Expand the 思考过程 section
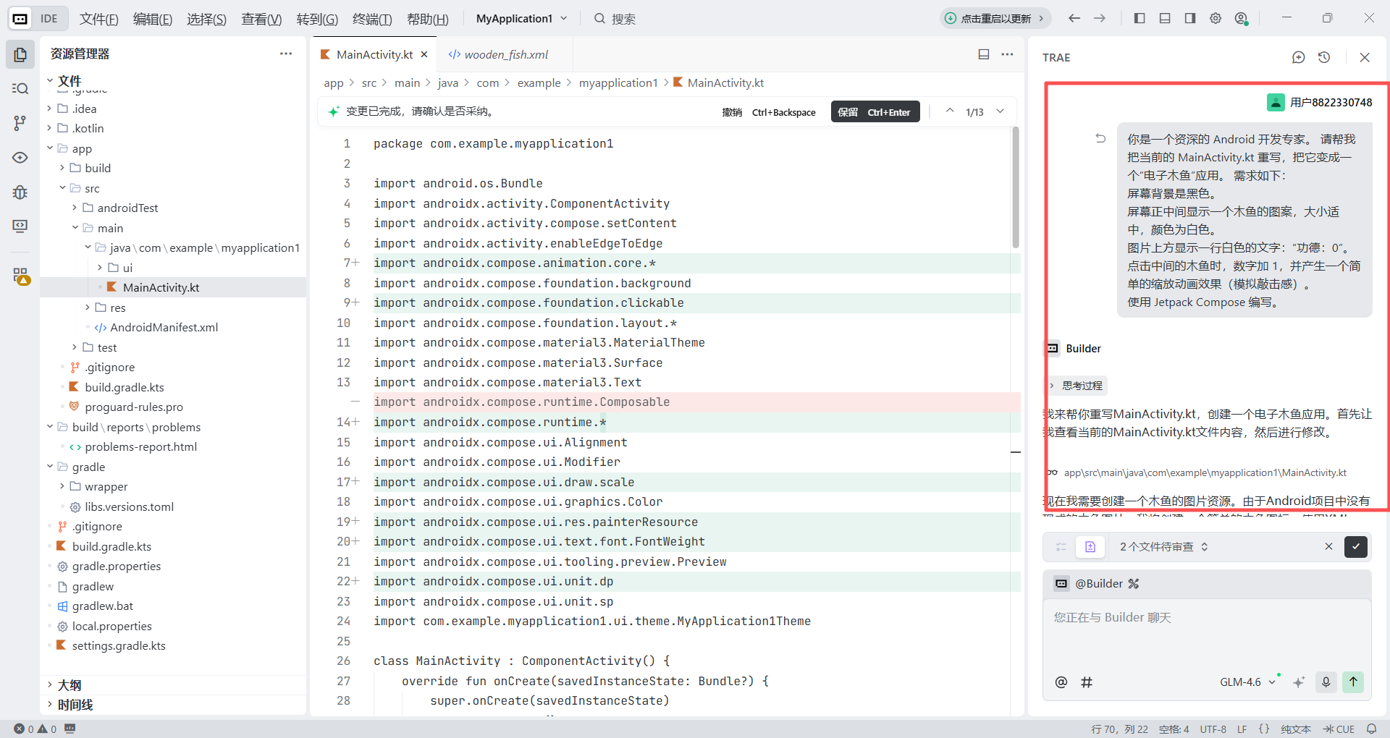This screenshot has height=738, width=1390. point(1077,386)
